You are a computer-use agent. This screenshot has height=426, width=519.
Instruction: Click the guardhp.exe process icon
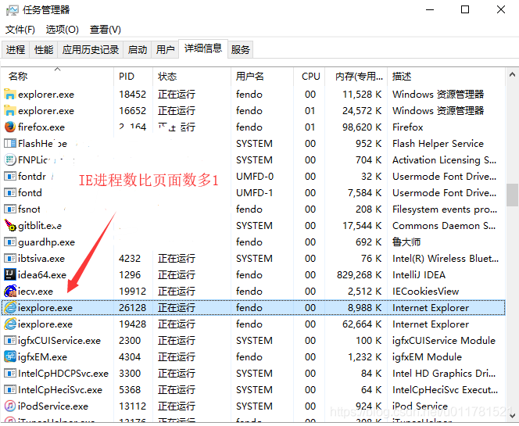10,242
